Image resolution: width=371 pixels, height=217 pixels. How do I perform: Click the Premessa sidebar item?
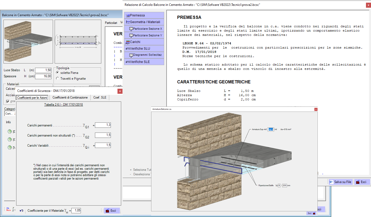144,15
